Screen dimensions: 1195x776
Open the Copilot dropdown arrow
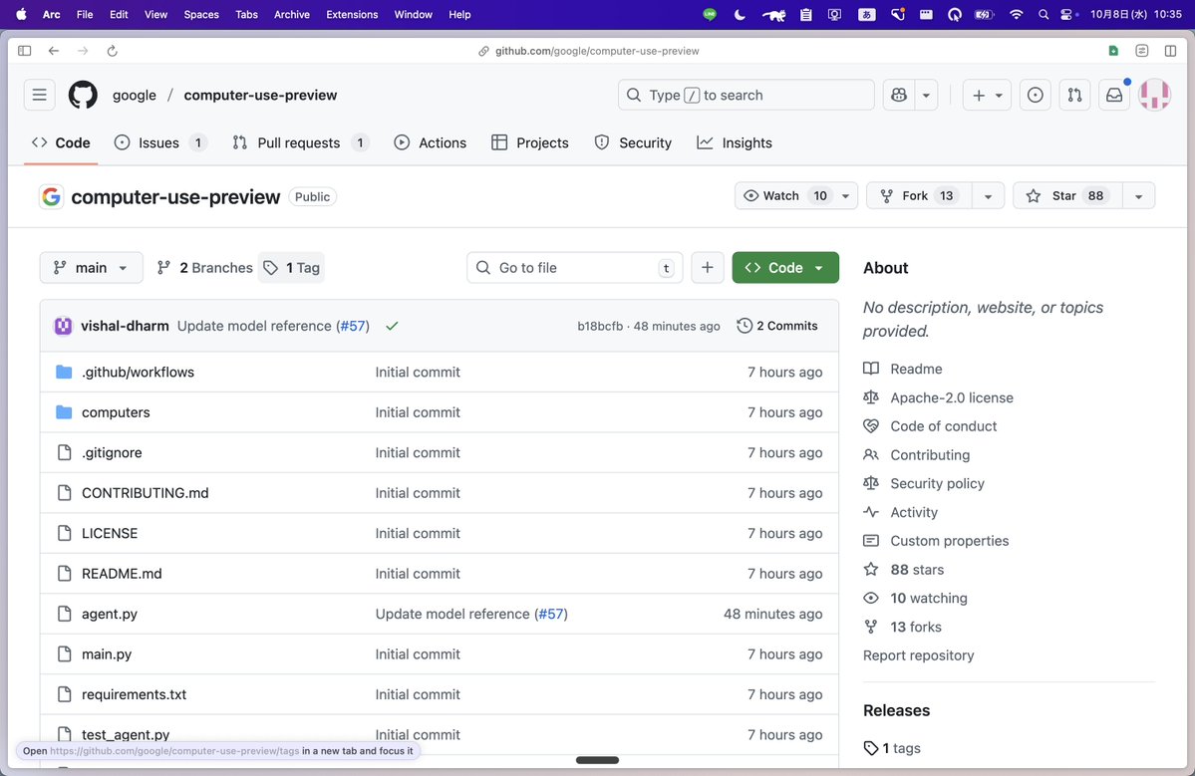pyautogui.click(x=926, y=96)
